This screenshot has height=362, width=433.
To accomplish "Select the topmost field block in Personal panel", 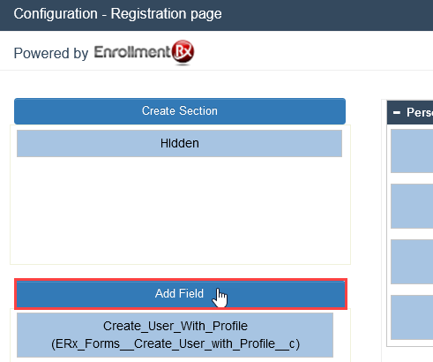I will (412, 151).
